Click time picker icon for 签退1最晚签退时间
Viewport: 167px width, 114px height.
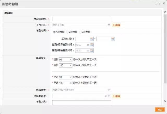[x=92, y=51]
